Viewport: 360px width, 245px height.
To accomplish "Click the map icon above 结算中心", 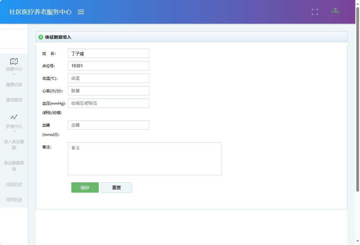I will click(14, 61).
